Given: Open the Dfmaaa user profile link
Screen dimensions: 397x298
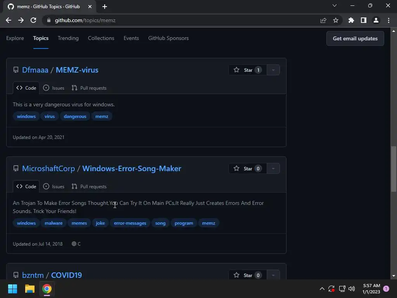Looking at the screenshot, I should pos(35,70).
